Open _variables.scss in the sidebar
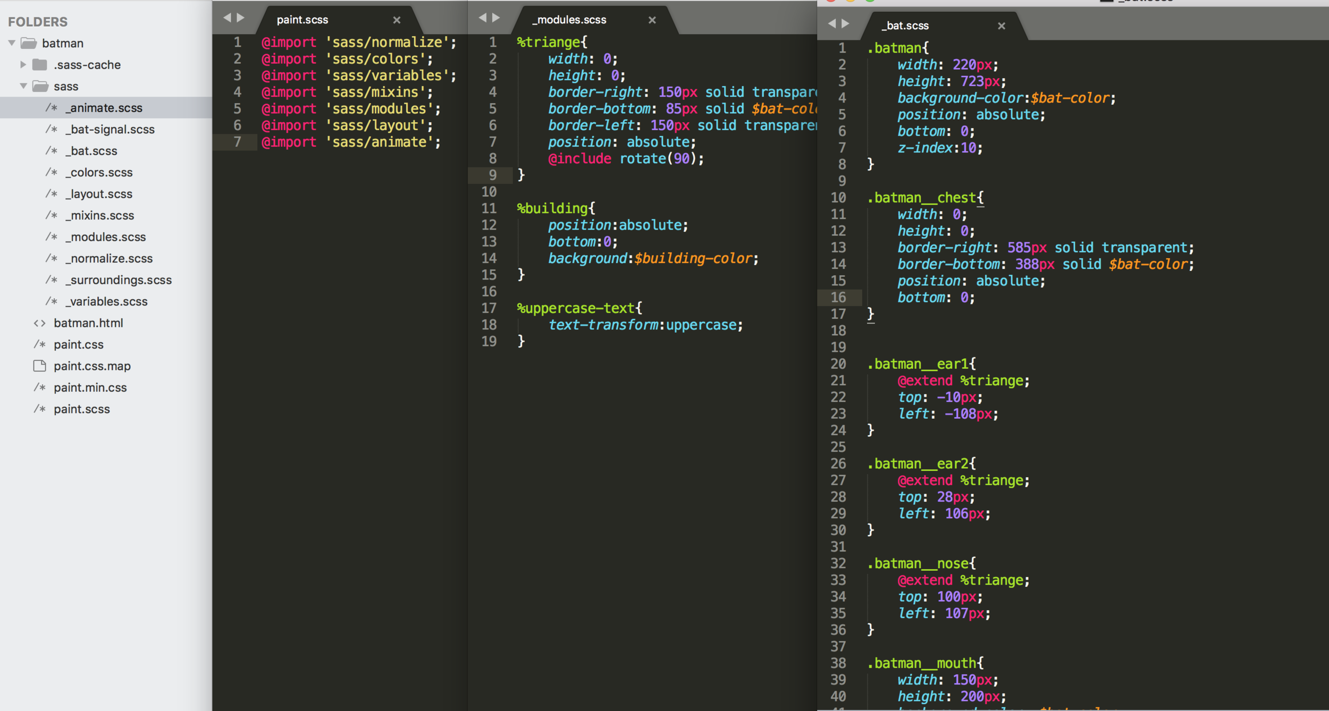Image resolution: width=1329 pixels, height=711 pixels. tap(108, 302)
